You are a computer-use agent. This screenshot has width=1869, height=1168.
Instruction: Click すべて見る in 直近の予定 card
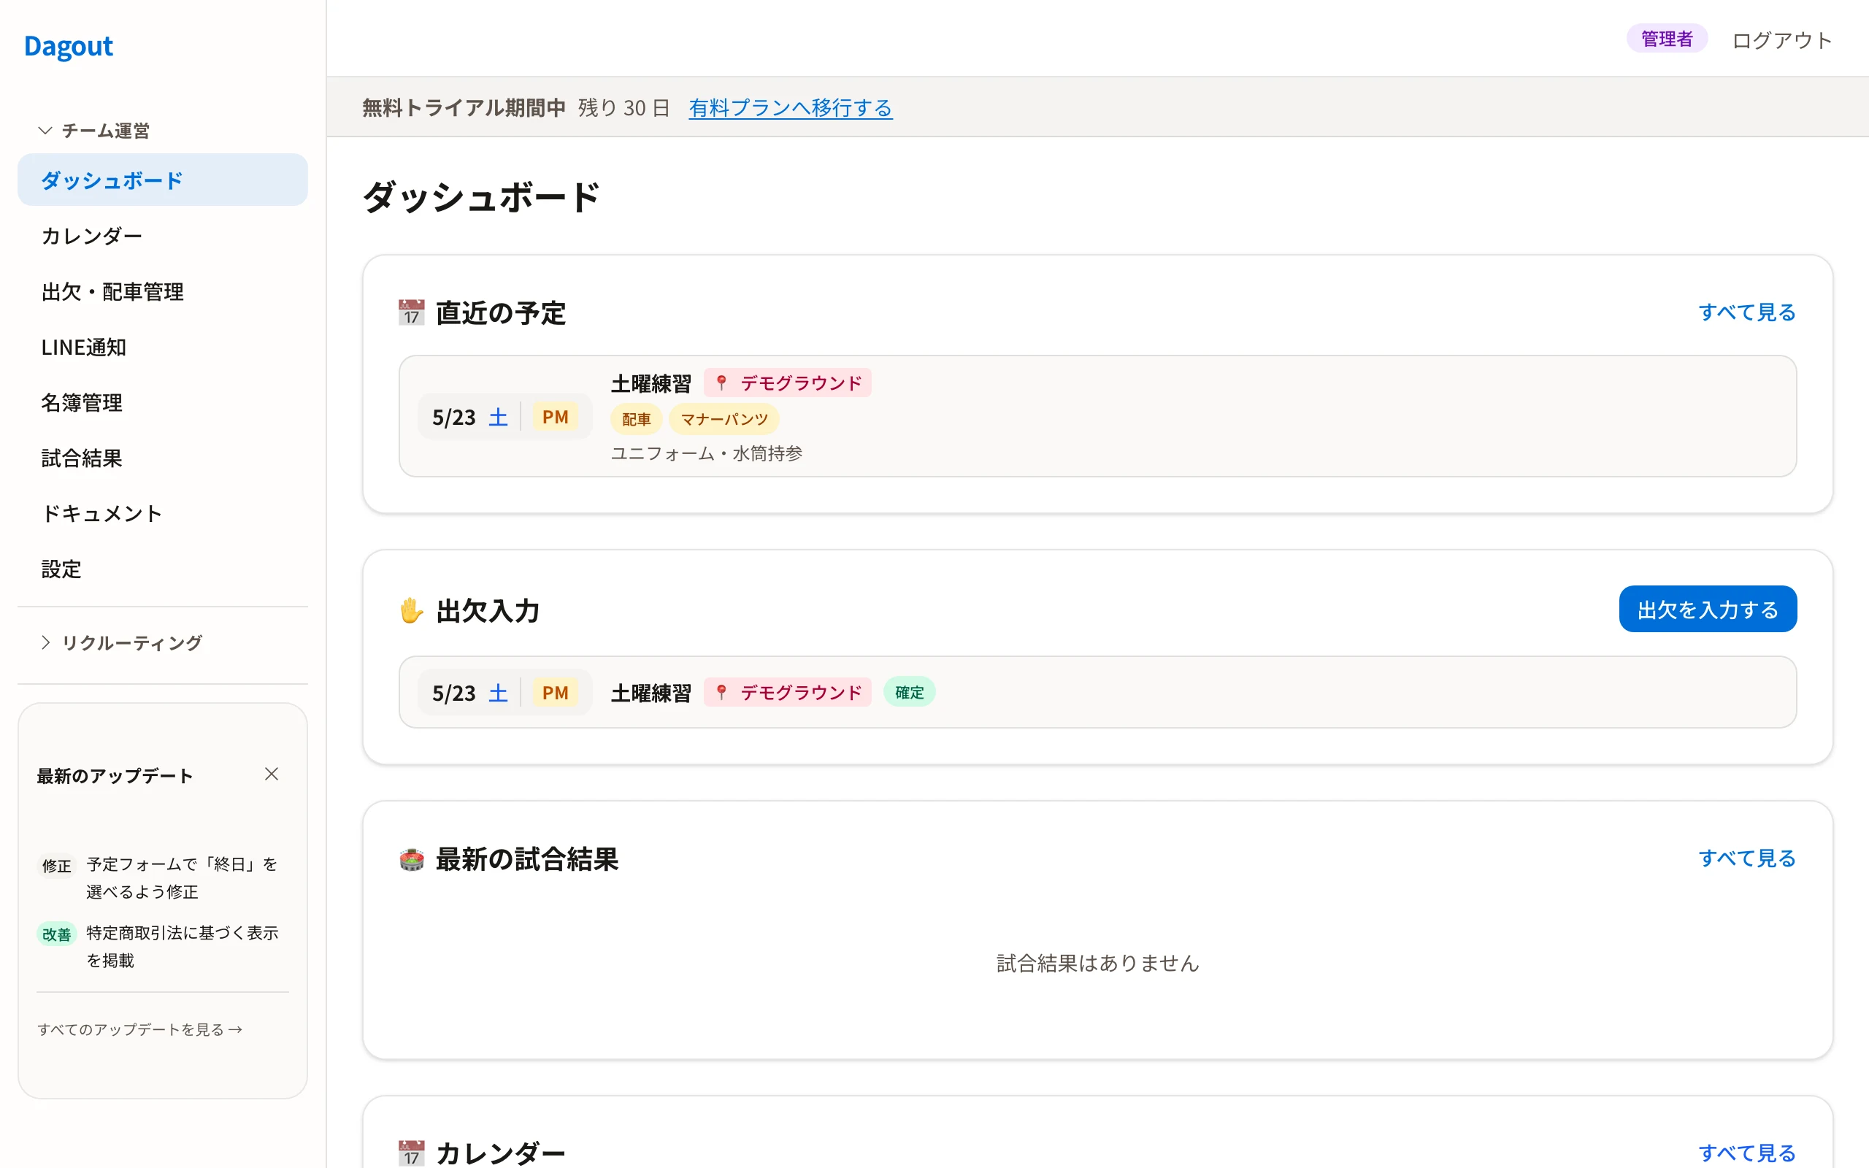[1747, 312]
